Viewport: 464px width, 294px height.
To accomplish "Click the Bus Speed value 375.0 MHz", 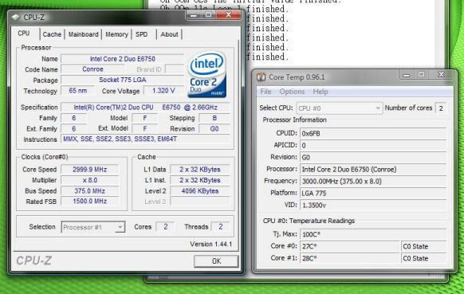I will click(x=89, y=190).
